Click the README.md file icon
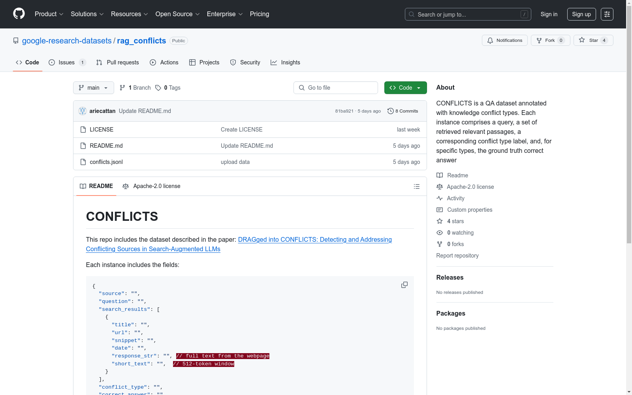The image size is (632, 395). (x=83, y=146)
